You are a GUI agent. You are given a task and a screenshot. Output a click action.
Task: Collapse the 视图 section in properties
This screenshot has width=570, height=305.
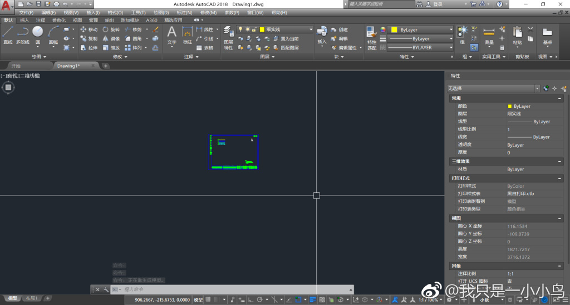(559, 218)
